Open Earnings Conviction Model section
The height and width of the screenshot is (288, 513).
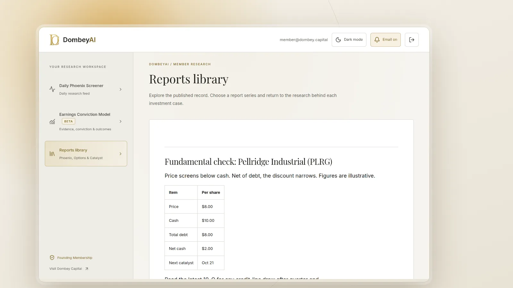86,122
